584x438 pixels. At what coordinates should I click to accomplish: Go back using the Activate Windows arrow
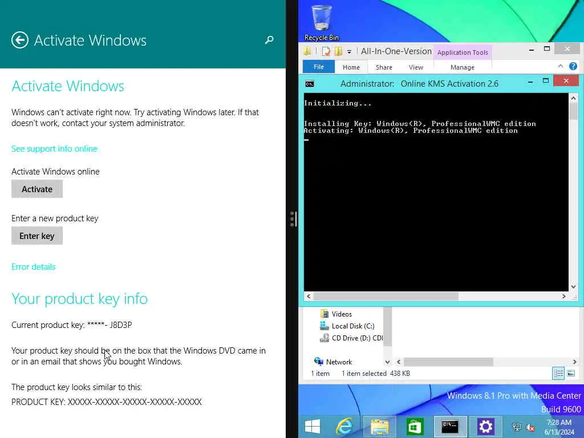(20, 40)
